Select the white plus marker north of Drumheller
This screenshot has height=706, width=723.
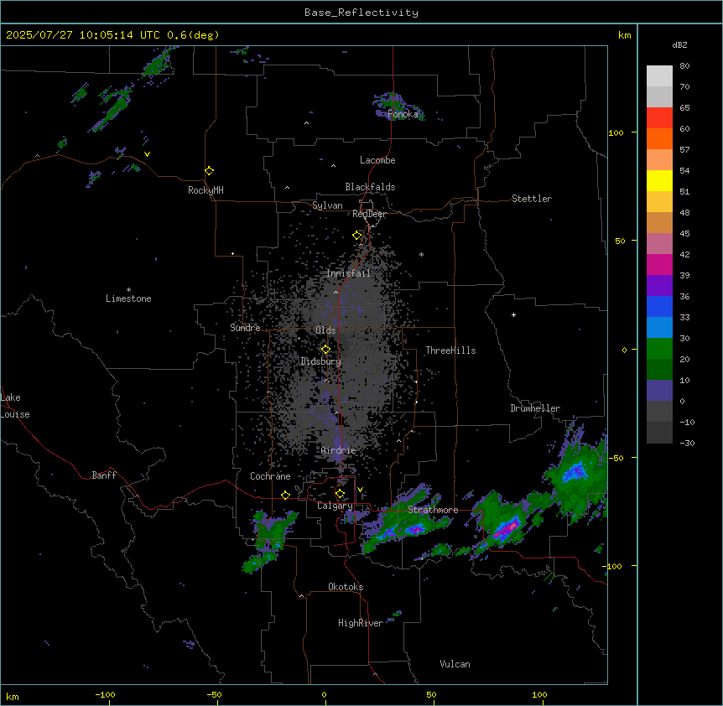tap(513, 314)
